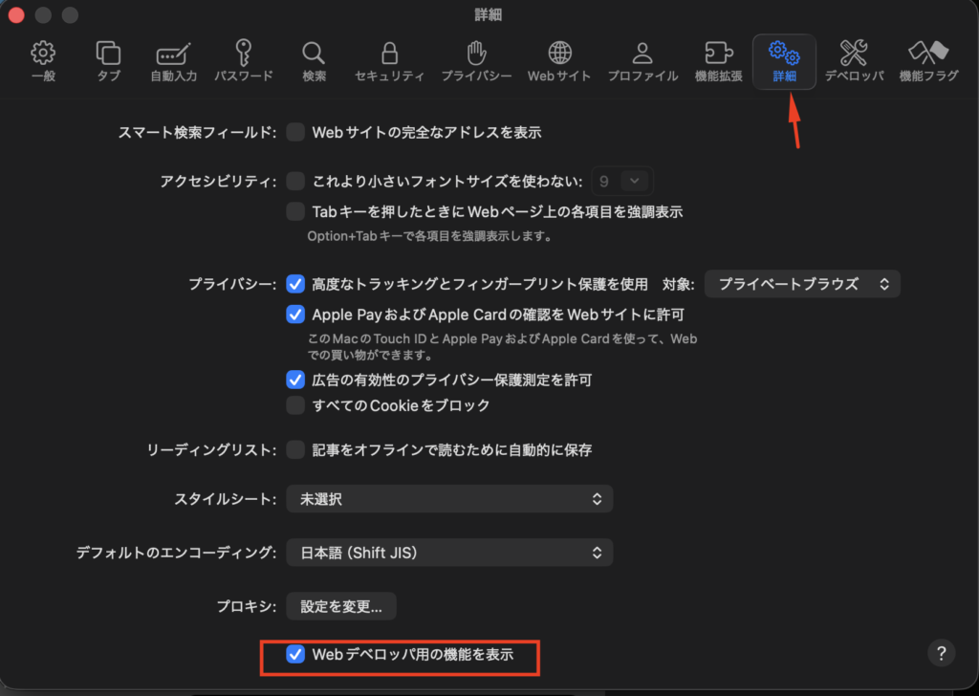Click the 設定を変更... proxy button
Image resolution: width=979 pixels, height=696 pixels.
341,606
